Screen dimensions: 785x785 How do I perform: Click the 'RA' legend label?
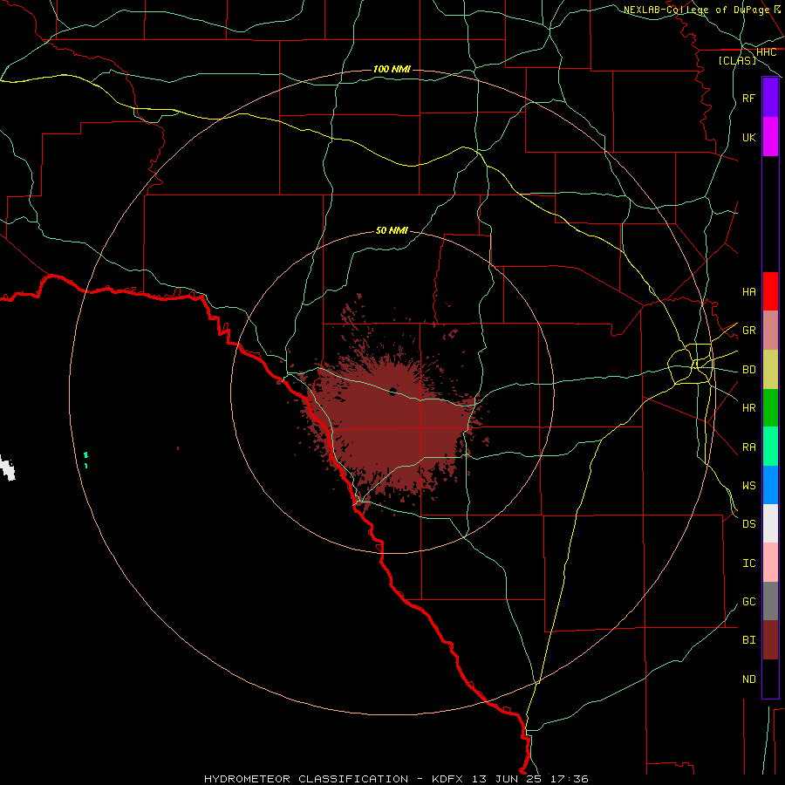click(x=749, y=447)
